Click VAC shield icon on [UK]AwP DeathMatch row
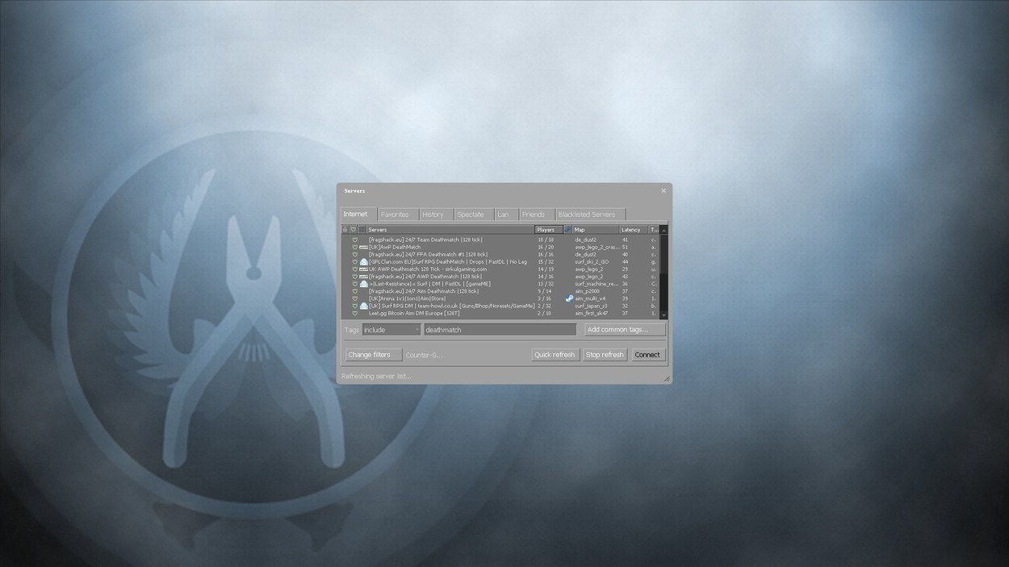Viewport: 1009px width, 567px height. [x=354, y=247]
